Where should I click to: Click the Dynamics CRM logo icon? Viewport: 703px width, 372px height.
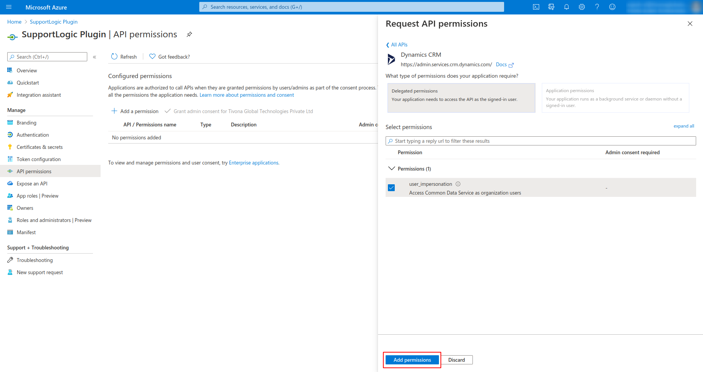click(391, 59)
